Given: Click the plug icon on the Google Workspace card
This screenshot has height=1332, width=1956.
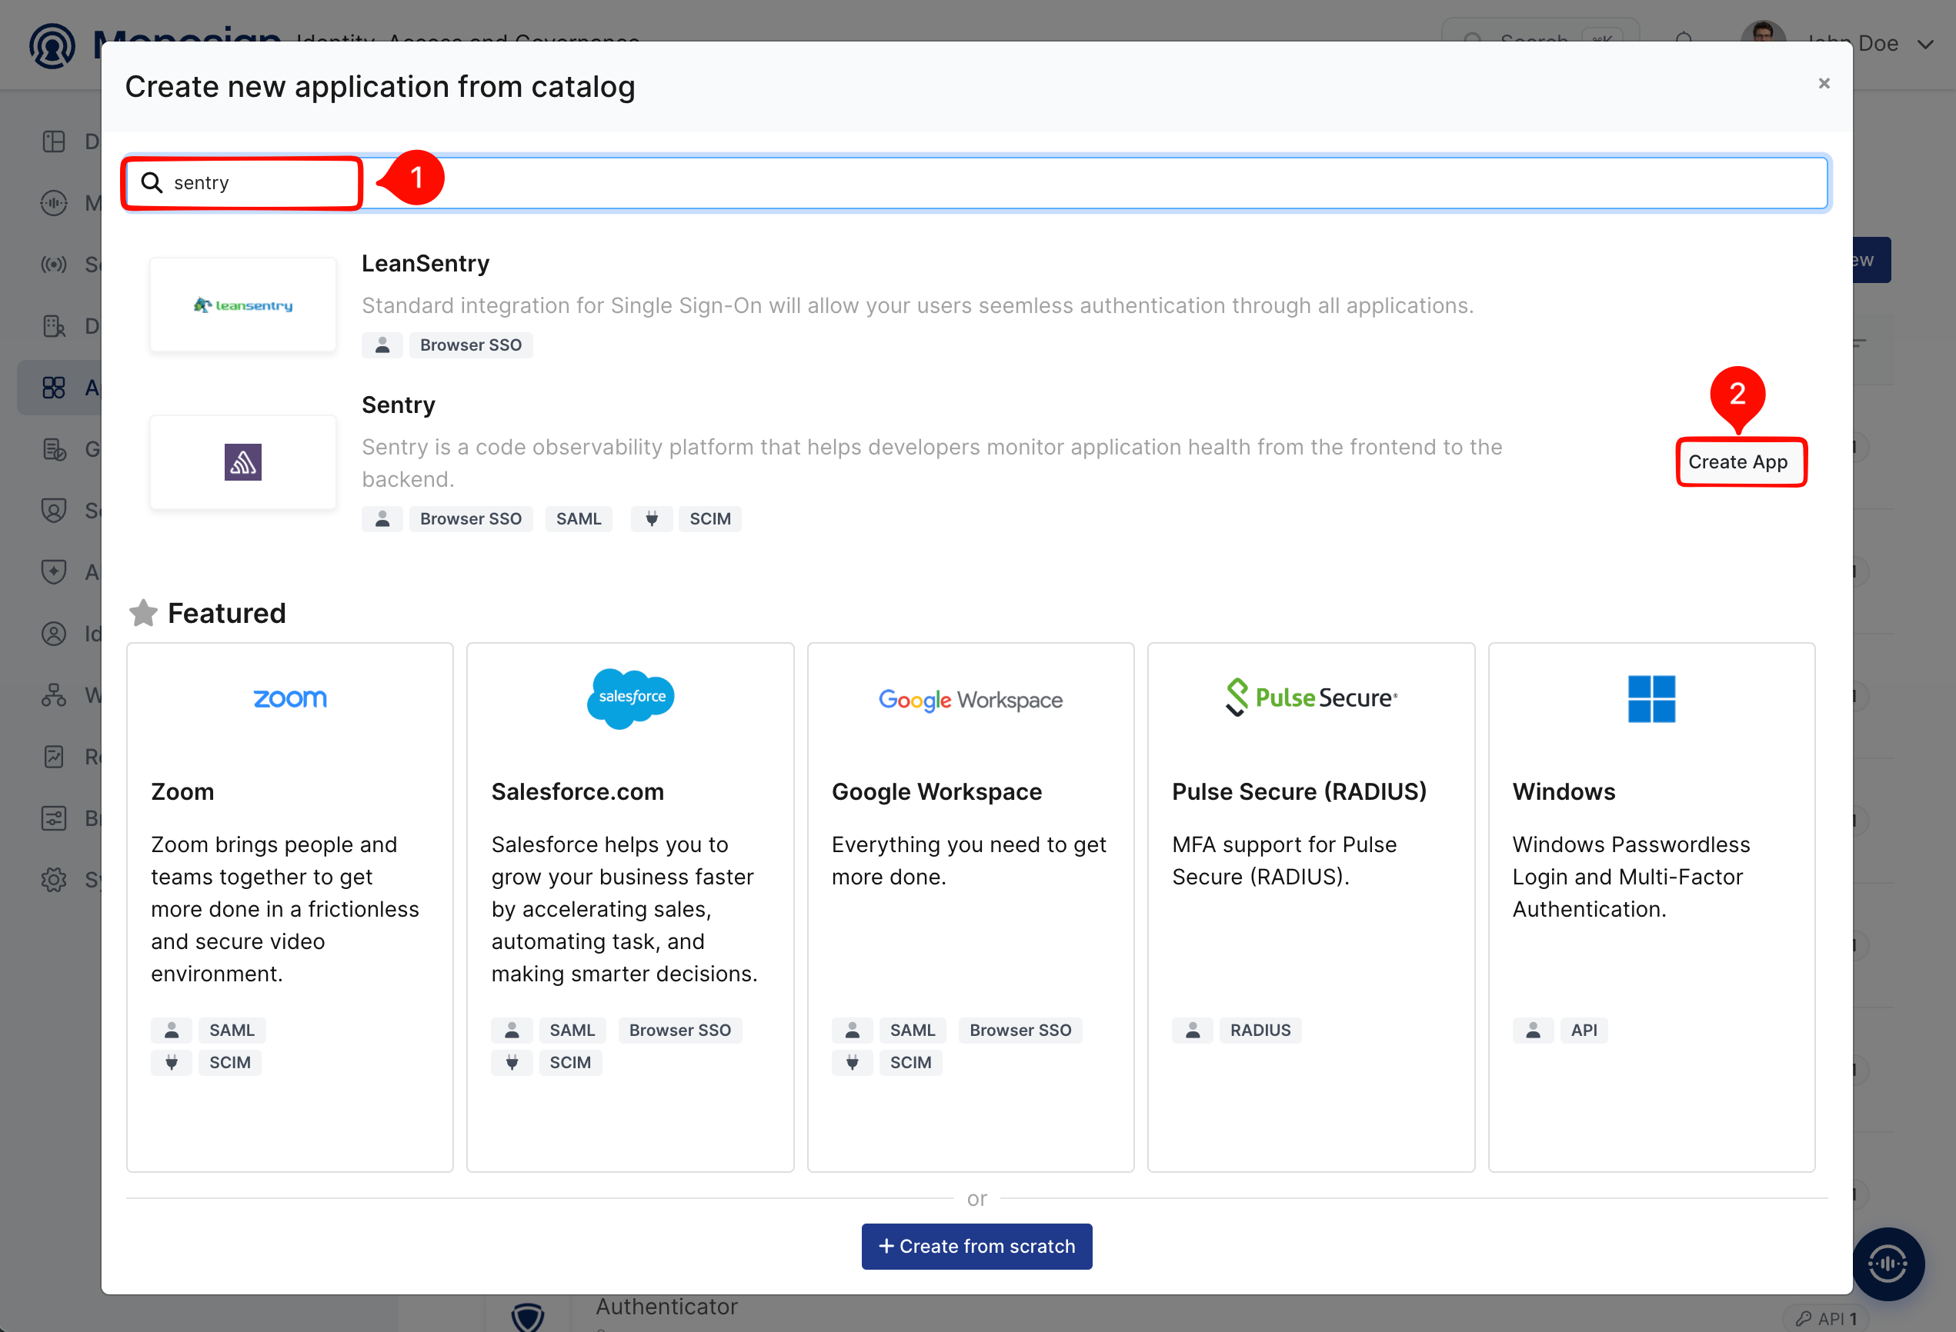Looking at the screenshot, I should (x=852, y=1063).
